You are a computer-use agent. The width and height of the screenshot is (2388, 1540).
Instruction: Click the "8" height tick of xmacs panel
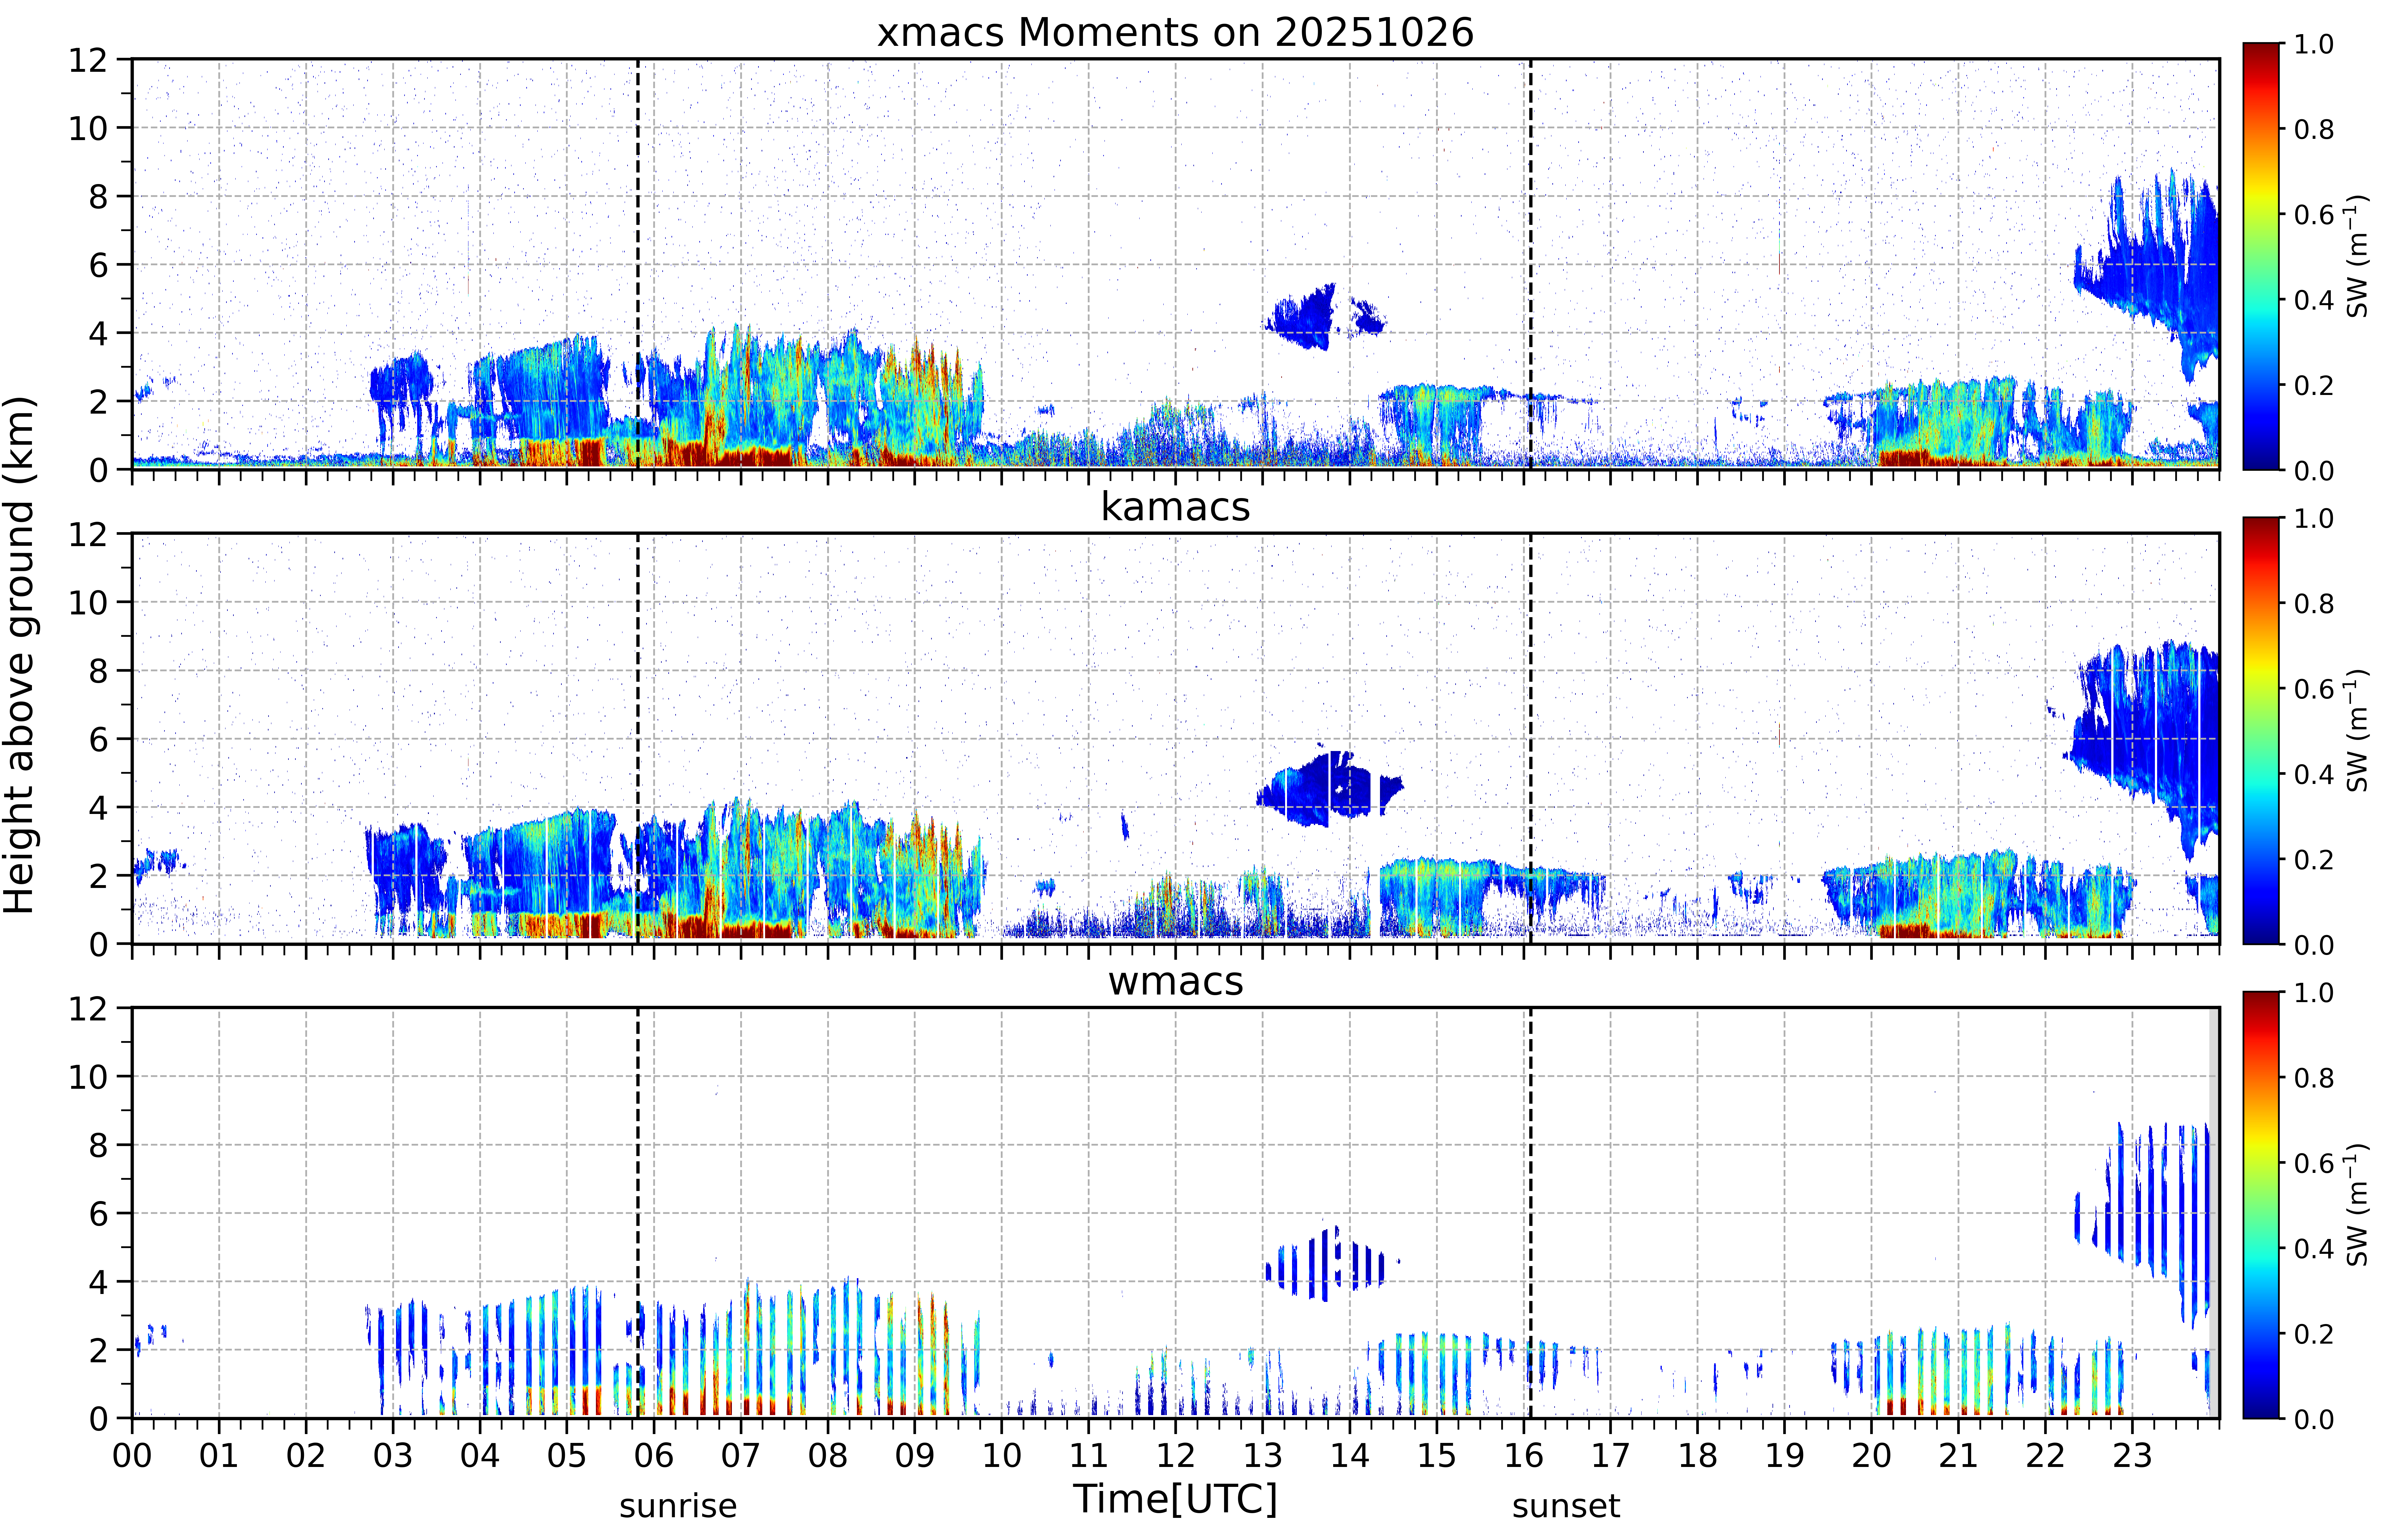pos(98,197)
